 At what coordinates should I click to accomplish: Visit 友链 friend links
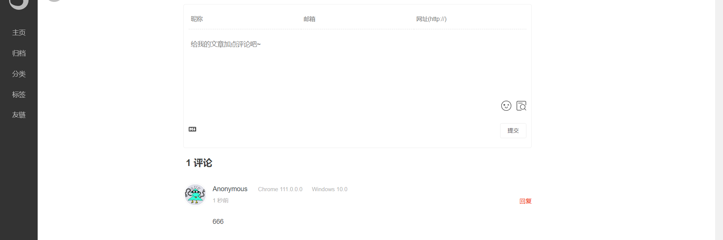point(19,115)
